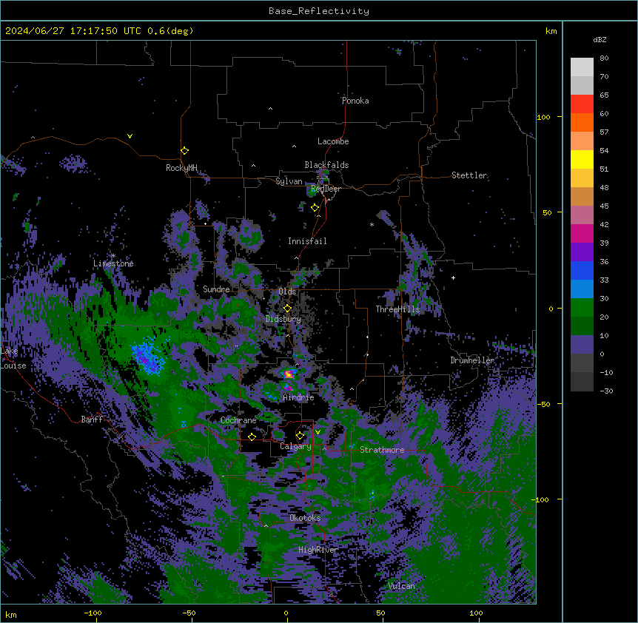Image resolution: width=638 pixels, height=623 pixels.
Task: Click the Limestone label
Action: pos(113,263)
